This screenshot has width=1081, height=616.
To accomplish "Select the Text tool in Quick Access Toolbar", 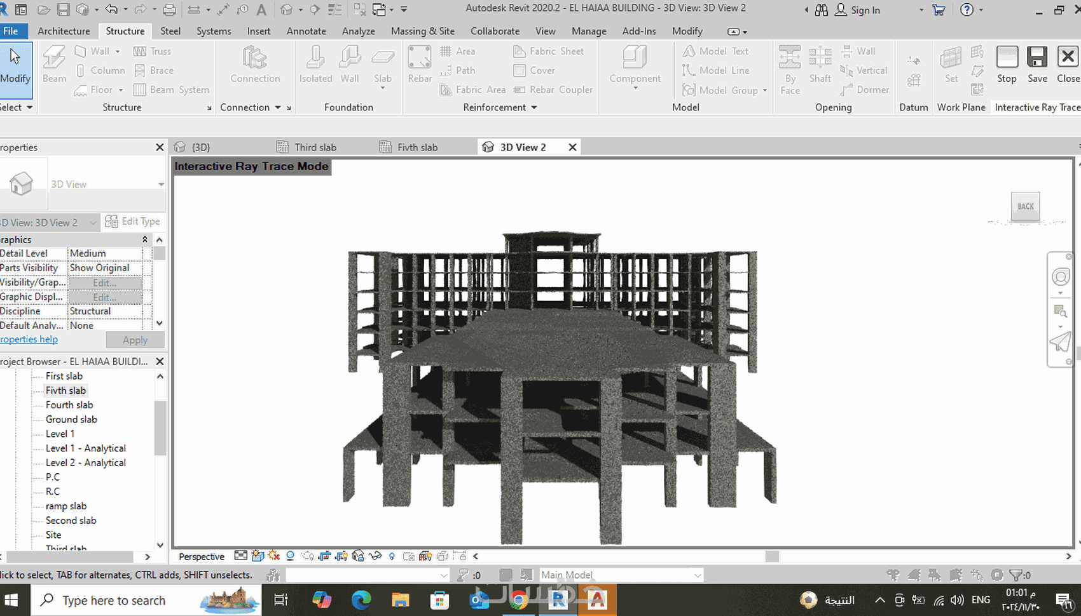I will 261,10.
